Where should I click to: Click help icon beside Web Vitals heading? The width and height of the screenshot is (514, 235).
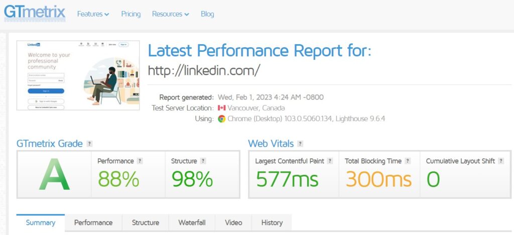pyautogui.click(x=300, y=144)
